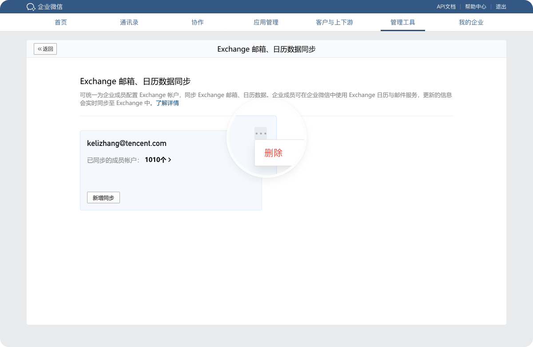Open the 了解详情 link
Viewport: 533px width, 347px height.
(167, 103)
